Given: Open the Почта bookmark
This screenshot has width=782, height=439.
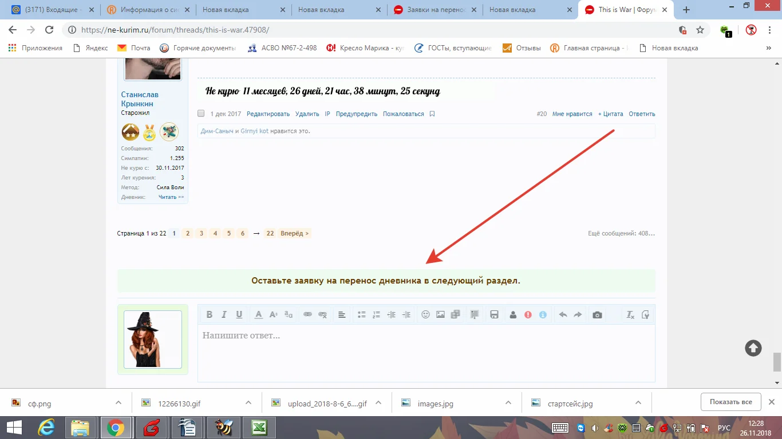Looking at the screenshot, I should click(x=134, y=48).
